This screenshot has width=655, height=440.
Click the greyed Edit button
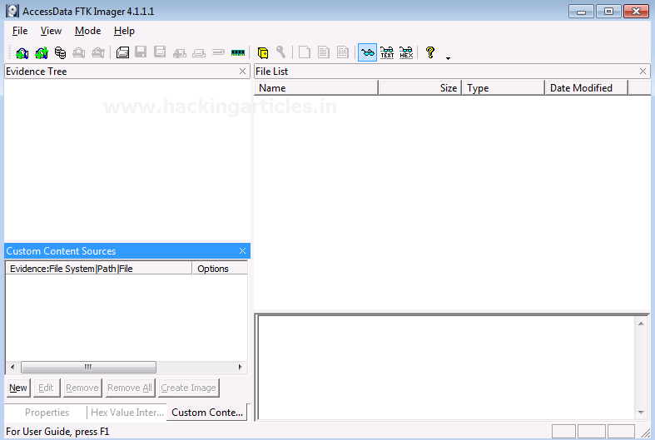pos(47,388)
